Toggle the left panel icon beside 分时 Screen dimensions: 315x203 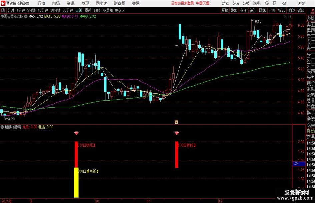point(3,10)
